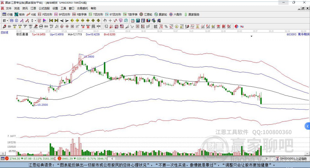
Task: Toggle the 极 channel indicator button
Action: coord(40,21)
